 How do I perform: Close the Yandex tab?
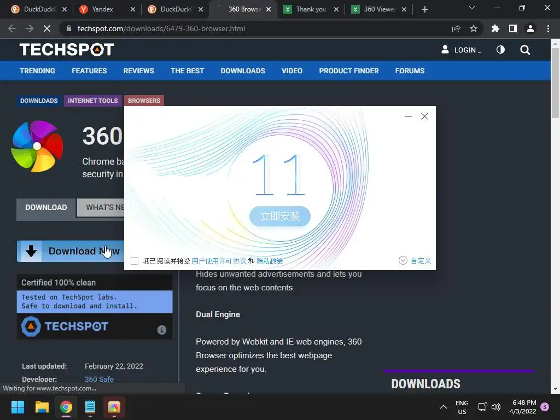(x=133, y=9)
